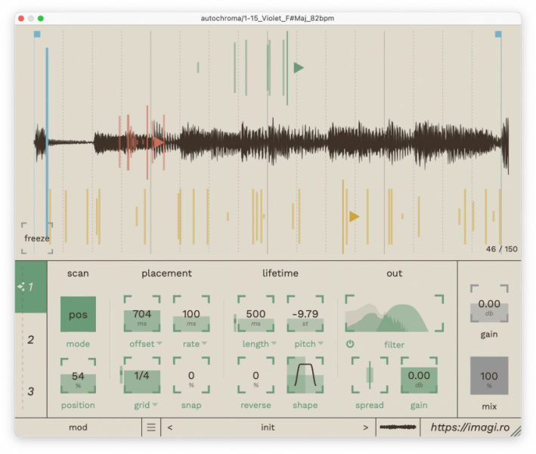Click the yellow playhead triangle marker
The image size is (536, 454).
(x=354, y=216)
